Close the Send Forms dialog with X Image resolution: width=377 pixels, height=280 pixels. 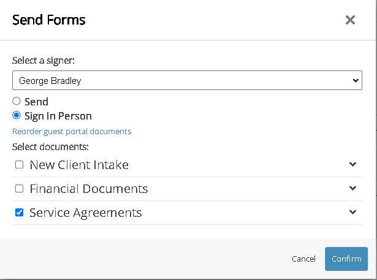click(350, 20)
